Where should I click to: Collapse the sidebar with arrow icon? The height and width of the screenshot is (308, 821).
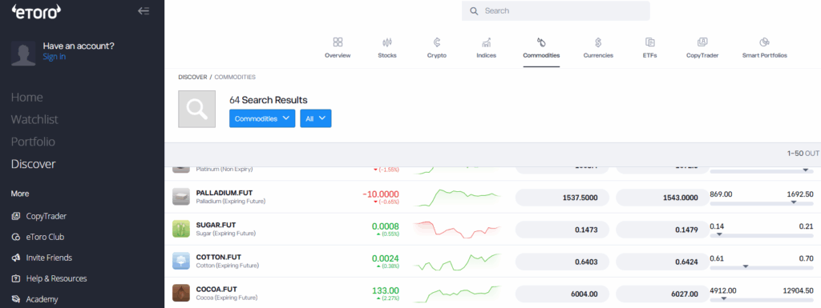(x=144, y=11)
